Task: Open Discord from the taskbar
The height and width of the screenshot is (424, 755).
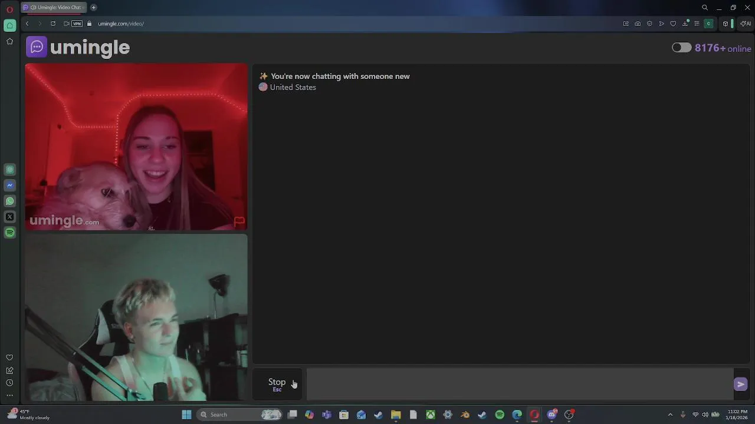Action: point(552,415)
